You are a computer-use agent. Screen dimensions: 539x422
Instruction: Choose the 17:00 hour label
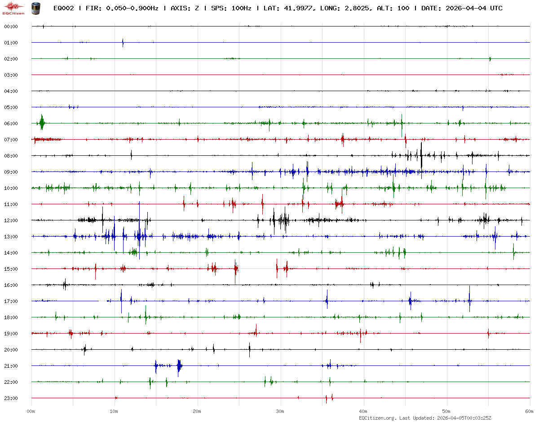pos(11,301)
